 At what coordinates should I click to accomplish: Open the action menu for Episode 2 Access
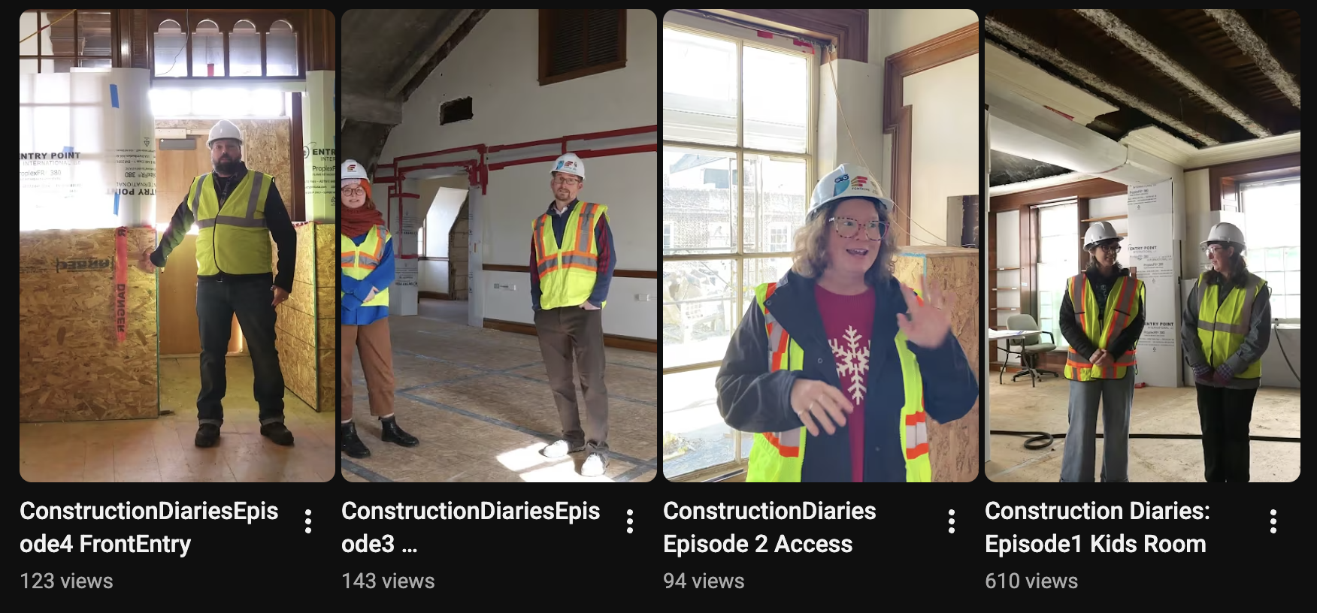point(952,521)
